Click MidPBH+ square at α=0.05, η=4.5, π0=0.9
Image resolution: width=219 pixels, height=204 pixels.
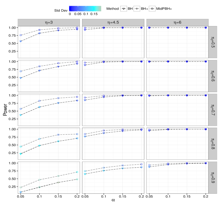pyautogui.click(x=85, y=171)
